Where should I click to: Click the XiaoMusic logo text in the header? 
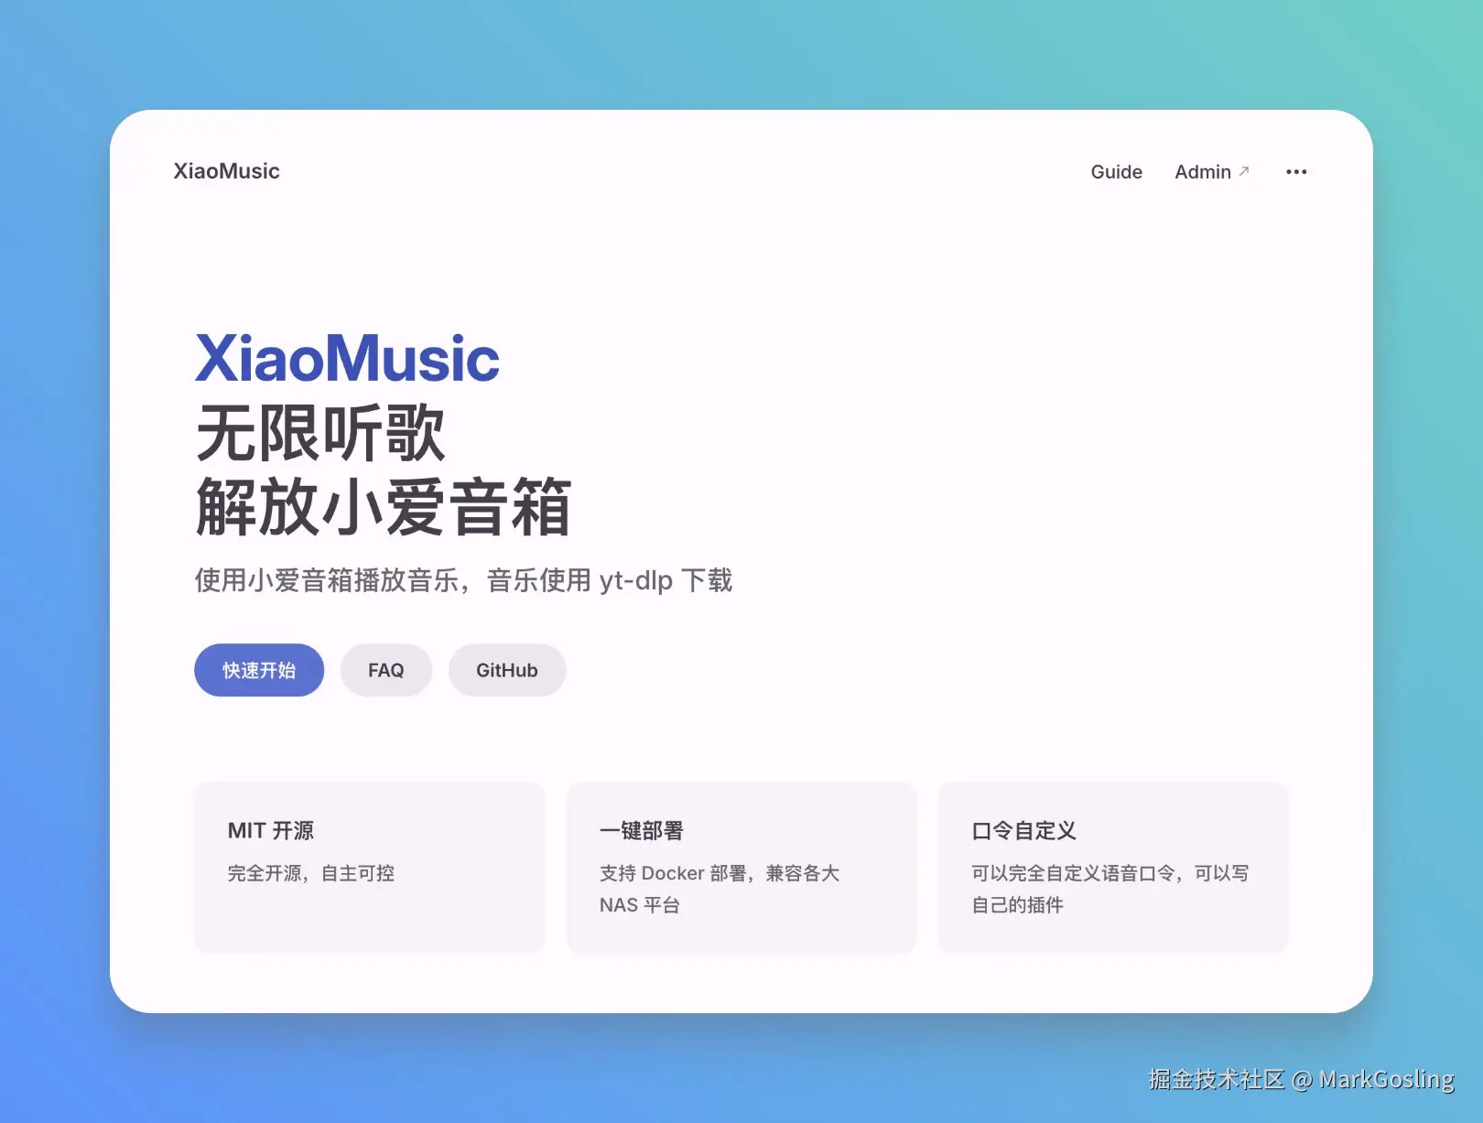pos(226,171)
